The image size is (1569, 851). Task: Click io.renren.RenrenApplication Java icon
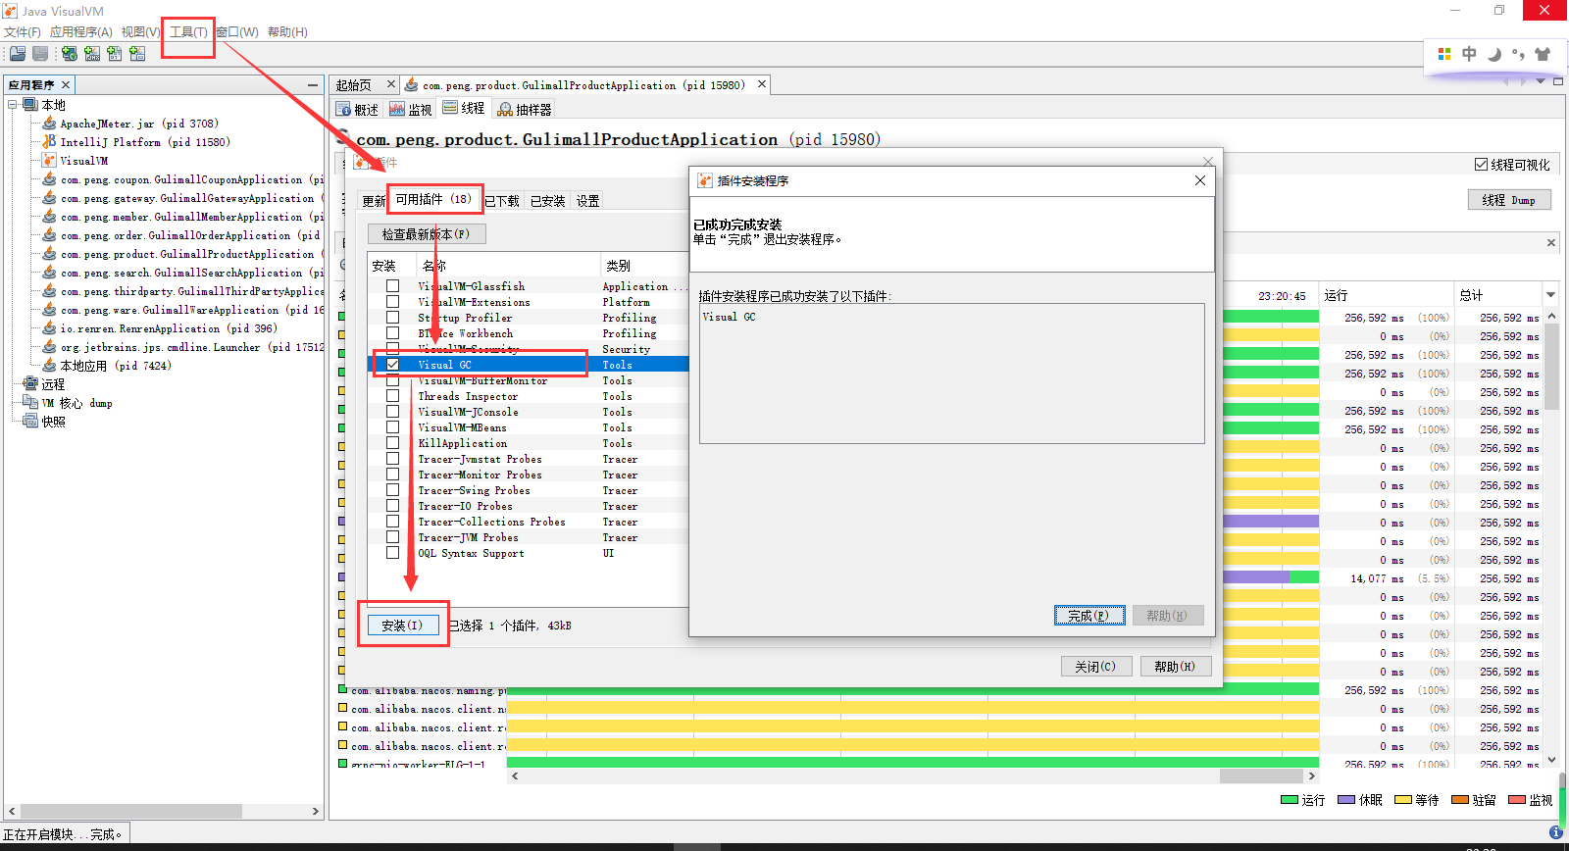click(49, 328)
